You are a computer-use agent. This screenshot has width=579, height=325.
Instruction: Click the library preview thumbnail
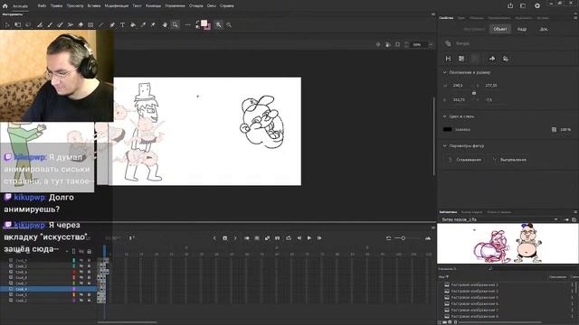[508, 244]
